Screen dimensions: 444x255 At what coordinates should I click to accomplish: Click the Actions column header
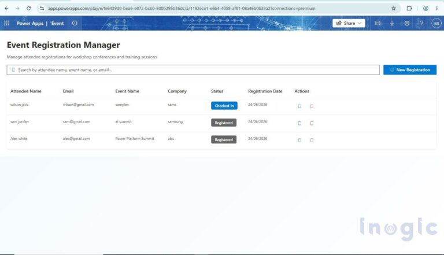(302, 91)
